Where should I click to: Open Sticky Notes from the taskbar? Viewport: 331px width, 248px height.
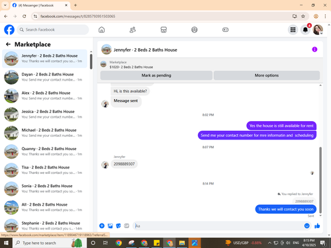156,243
